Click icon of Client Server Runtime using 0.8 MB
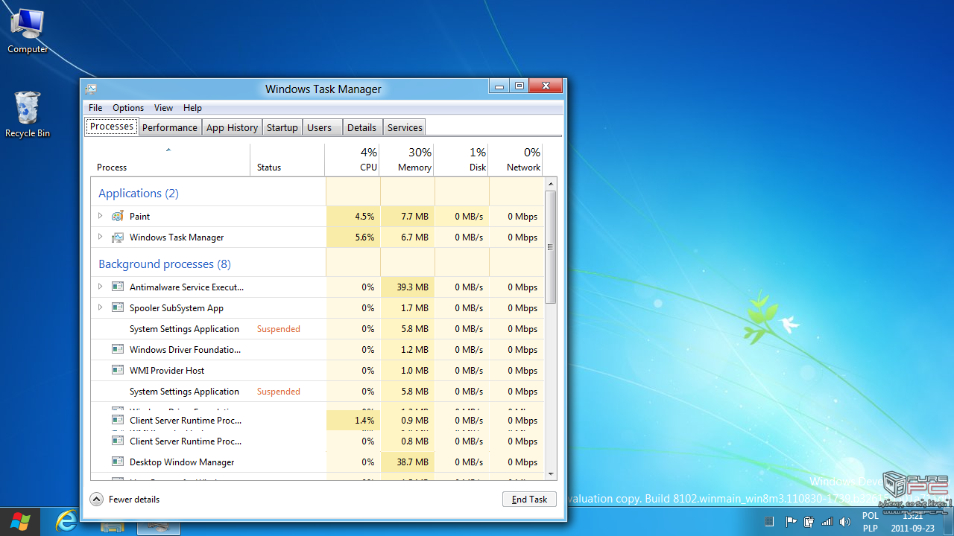 pos(118,441)
